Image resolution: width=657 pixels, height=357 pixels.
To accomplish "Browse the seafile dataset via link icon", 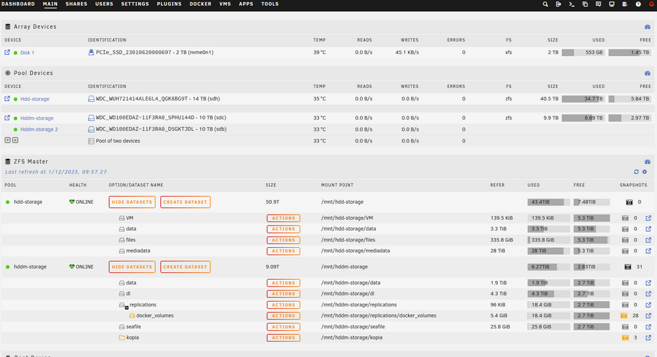I will (648, 327).
